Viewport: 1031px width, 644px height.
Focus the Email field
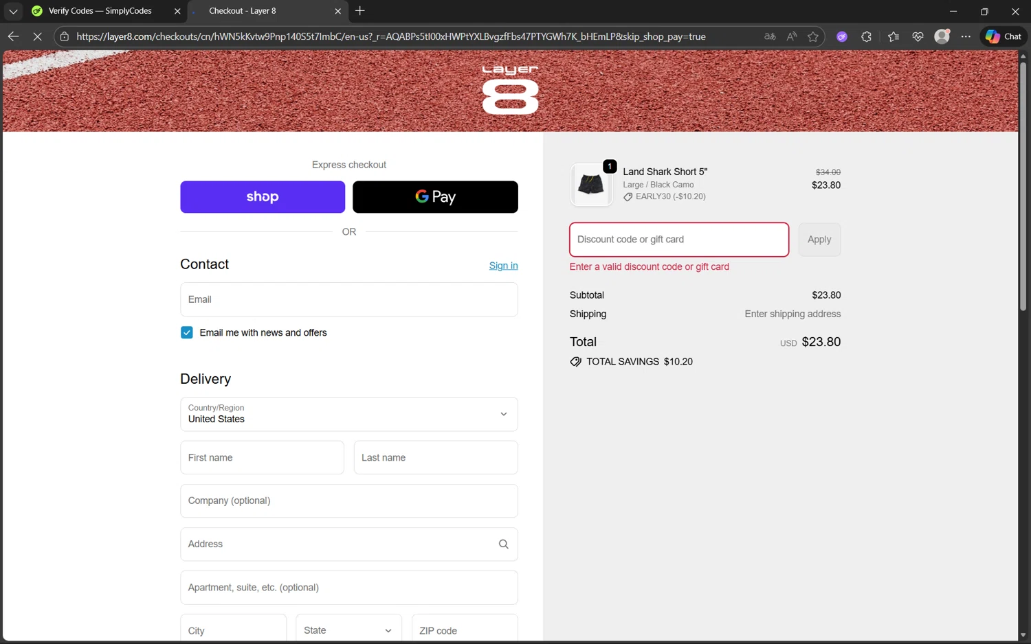[x=349, y=299]
